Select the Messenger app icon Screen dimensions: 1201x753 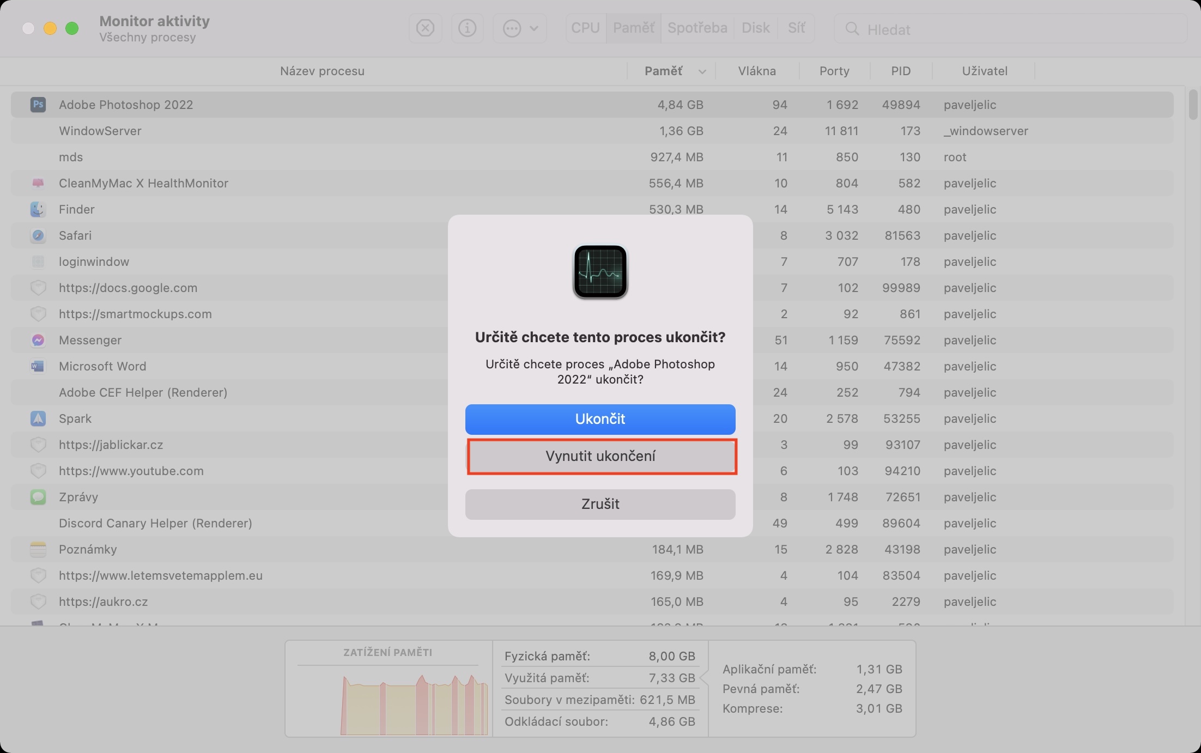(38, 340)
